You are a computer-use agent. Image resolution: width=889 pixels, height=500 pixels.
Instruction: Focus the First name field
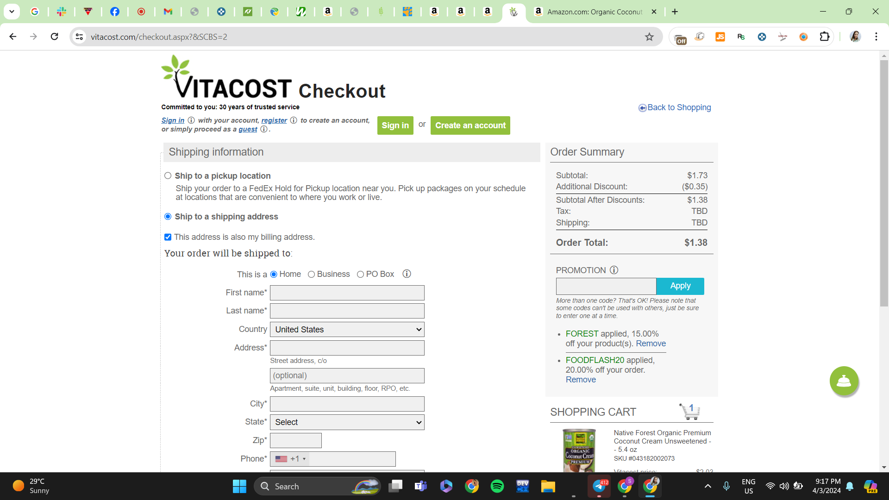pos(347,293)
